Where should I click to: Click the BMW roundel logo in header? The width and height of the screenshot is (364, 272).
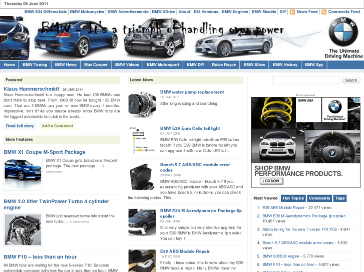(x=343, y=32)
